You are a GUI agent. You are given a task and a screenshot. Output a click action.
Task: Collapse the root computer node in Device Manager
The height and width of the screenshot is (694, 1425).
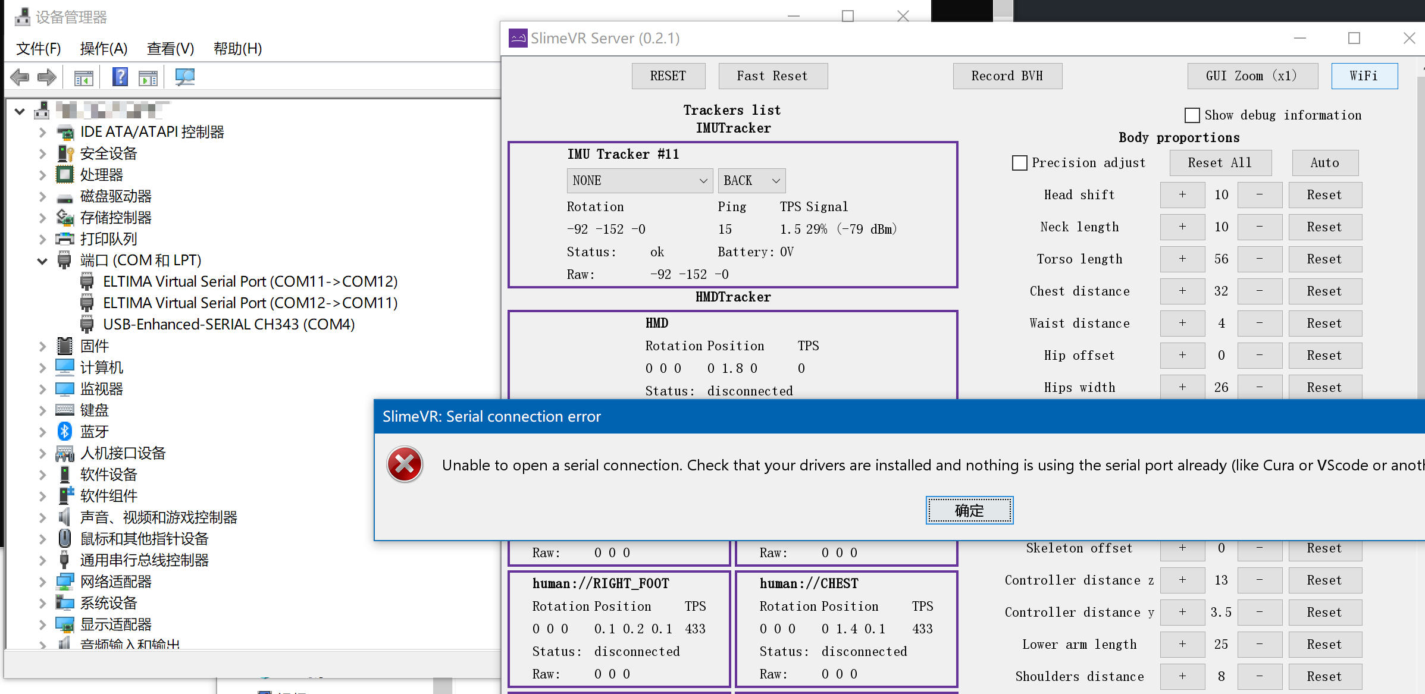click(20, 111)
